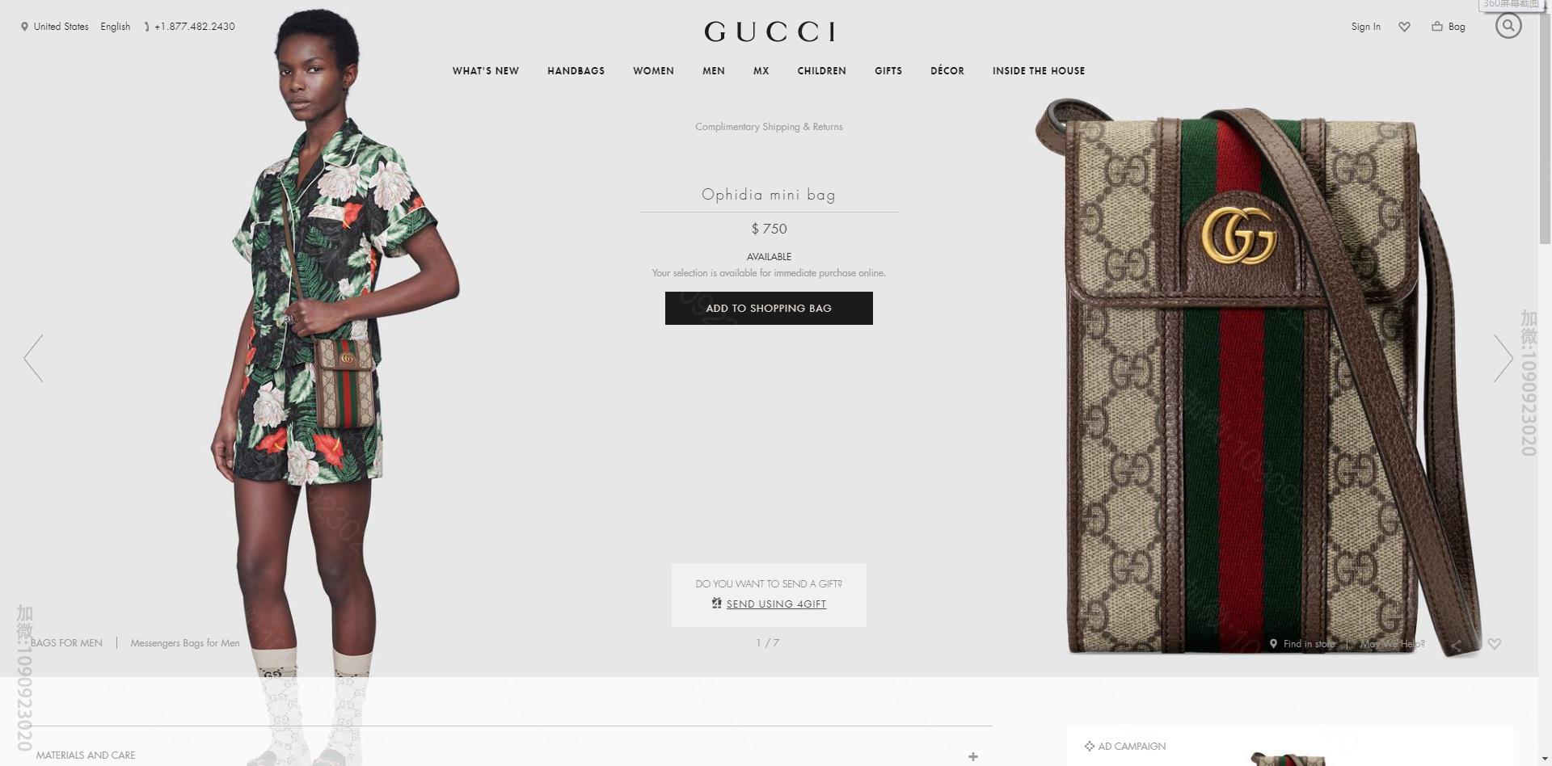Screen dimensions: 1552x766
Task: Click the Sign In link
Action: coord(1366,27)
